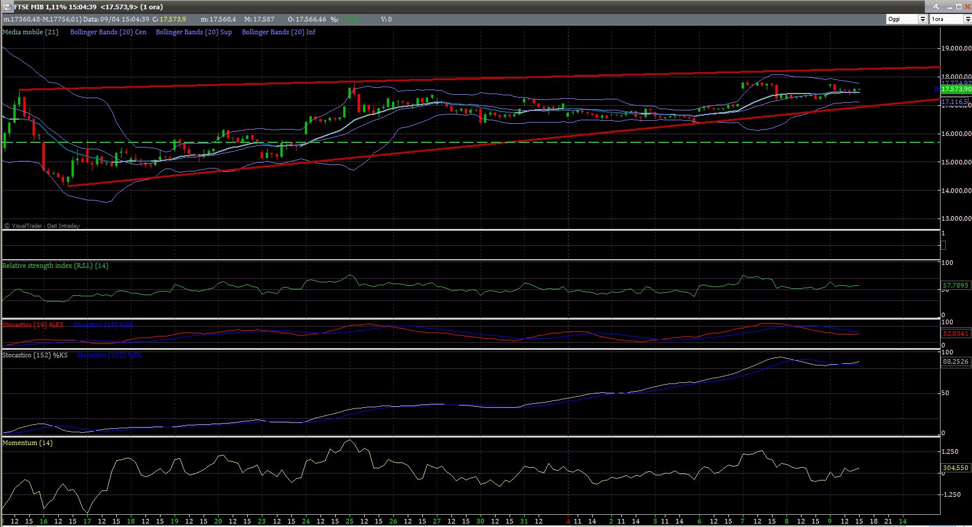Click the 19.000,00 price axis label
972x527 pixels.
(957, 49)
